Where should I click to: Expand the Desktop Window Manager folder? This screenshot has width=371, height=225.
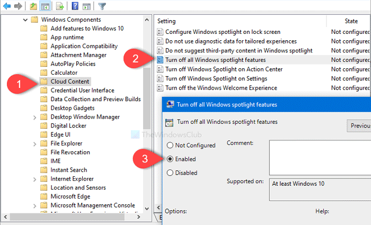pyautogui.click(x=35, y=117)
